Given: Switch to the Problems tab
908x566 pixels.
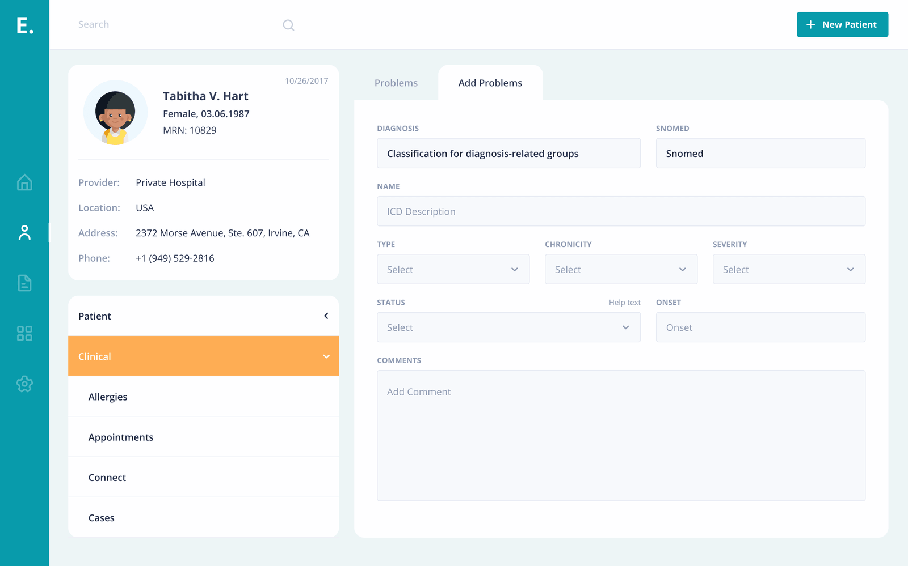Looking at the screenshot, I should click(x=396, y=83).
